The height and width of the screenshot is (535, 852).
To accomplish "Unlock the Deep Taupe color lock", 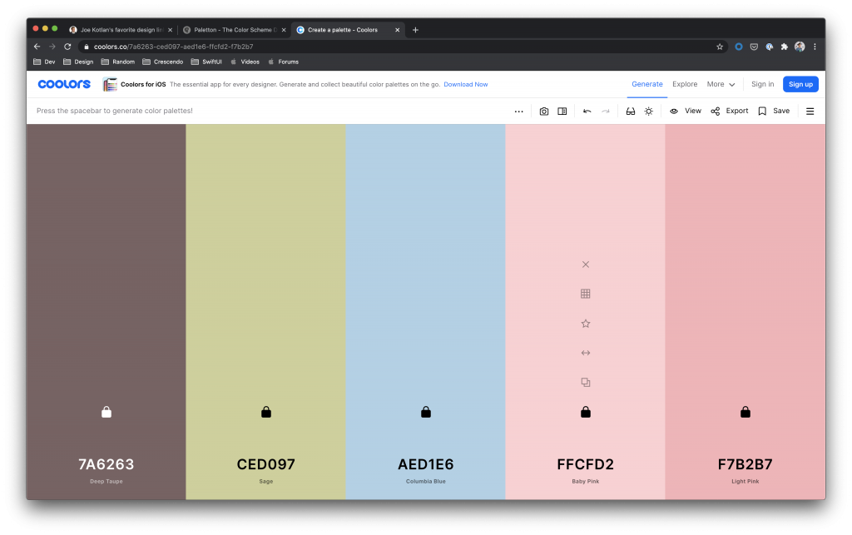I will [x=106, y=412].
